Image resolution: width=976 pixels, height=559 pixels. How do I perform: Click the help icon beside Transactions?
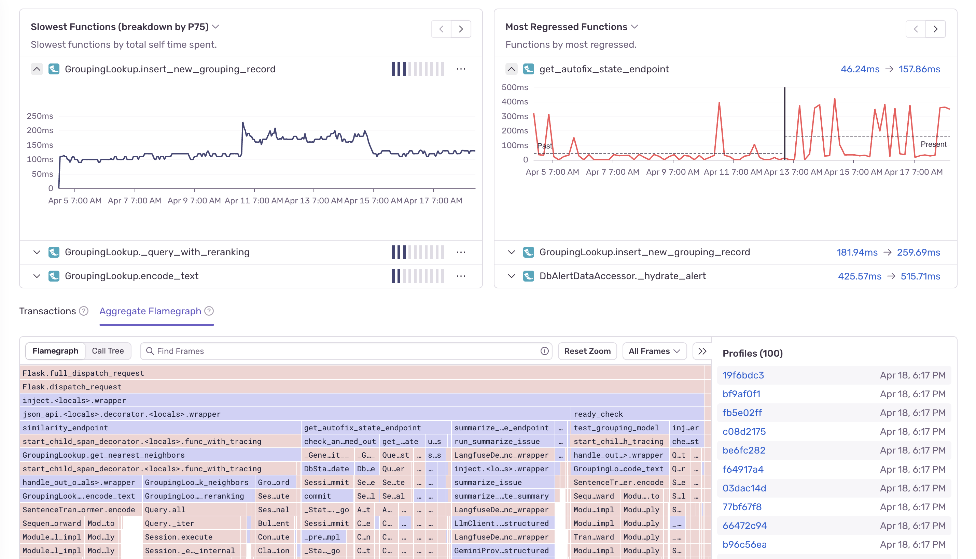tap(84, 311)
